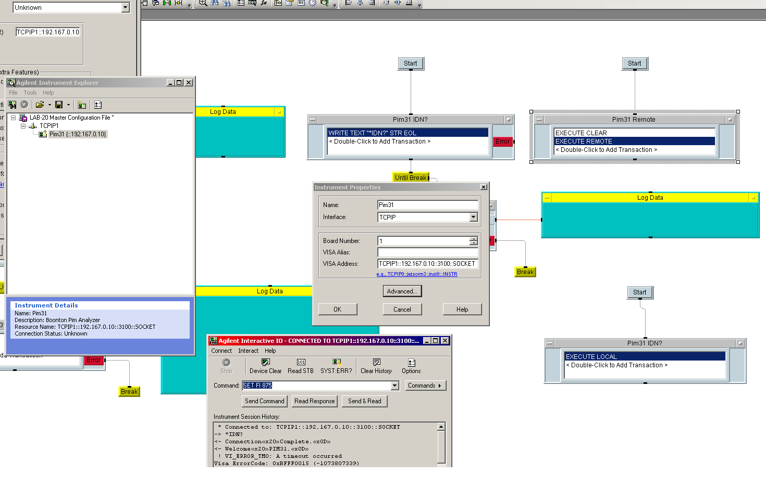Click the add instrument icon with sparkle
Image resolution: width=766 pixels, height=488 pixels.
pyautogui.click(x=82, y=105)
